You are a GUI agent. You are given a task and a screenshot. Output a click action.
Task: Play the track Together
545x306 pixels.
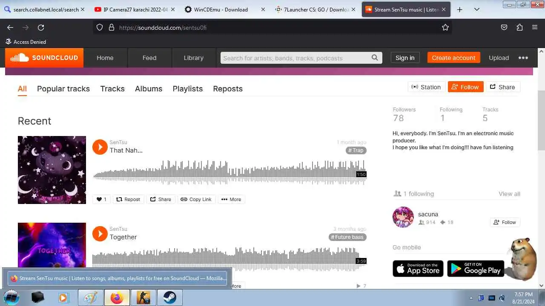100,234
